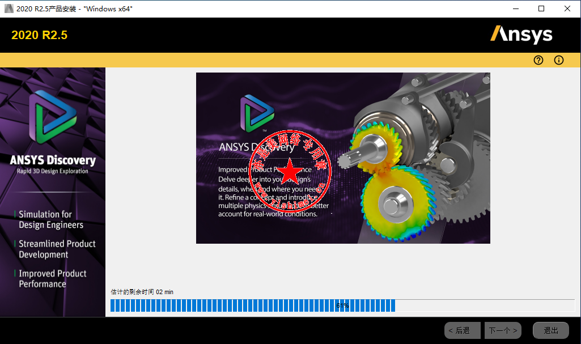581x344 pixels.
Task: Click the Discovery logo inside the banner image
Action: pos(257,113)
